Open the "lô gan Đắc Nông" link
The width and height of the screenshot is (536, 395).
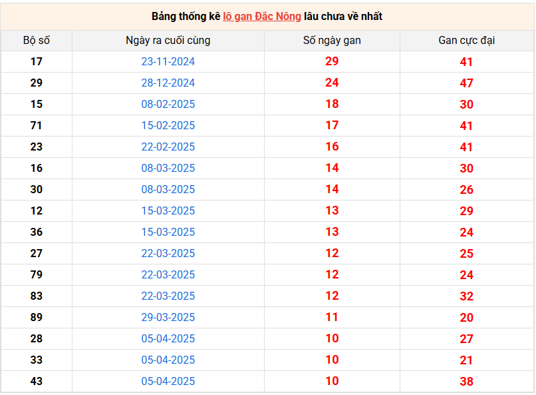261,17
